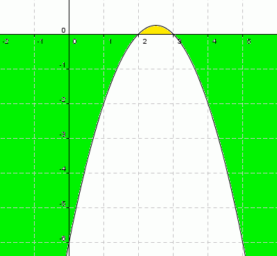Click the y-axis label -2

[x=62, y=100]
